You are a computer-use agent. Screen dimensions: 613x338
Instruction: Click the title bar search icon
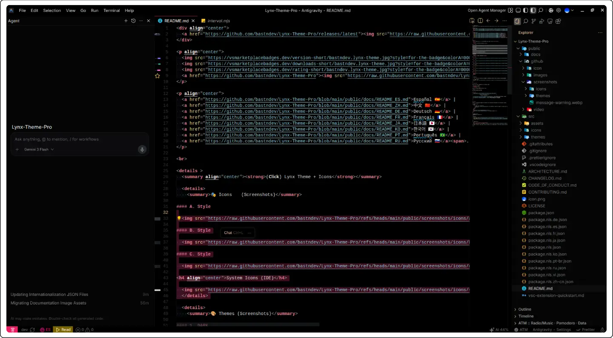(x=541, y=10)
